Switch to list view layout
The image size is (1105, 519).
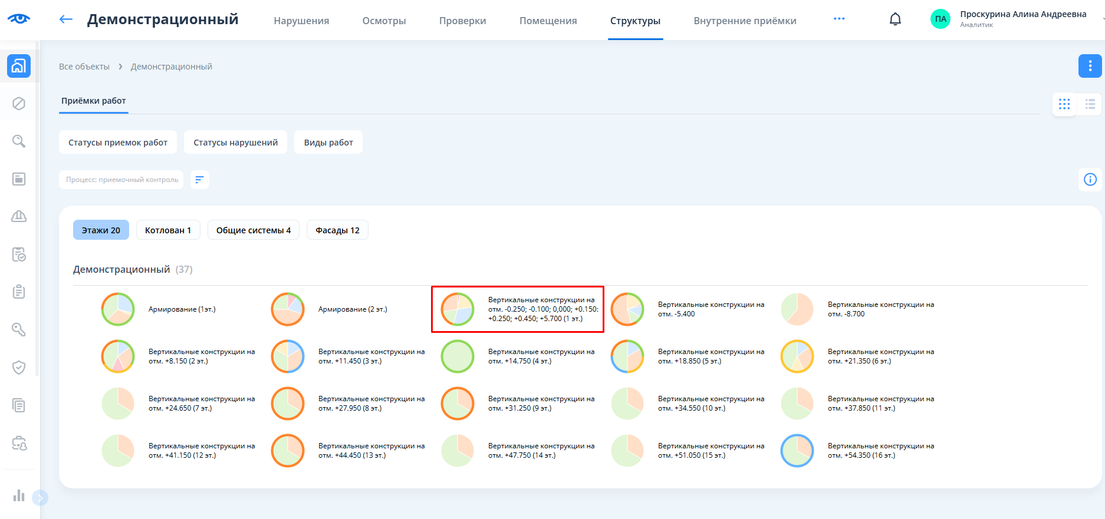point(1090,104)
